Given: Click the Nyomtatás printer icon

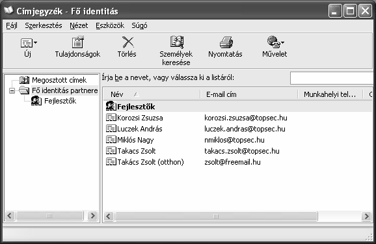Looking at the screenshot, I should 226,42.
